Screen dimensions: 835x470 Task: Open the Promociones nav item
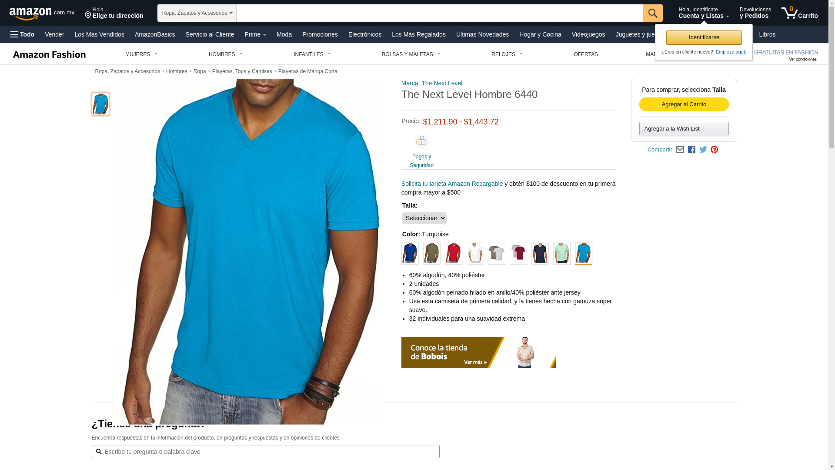click(x=320, y=34)
